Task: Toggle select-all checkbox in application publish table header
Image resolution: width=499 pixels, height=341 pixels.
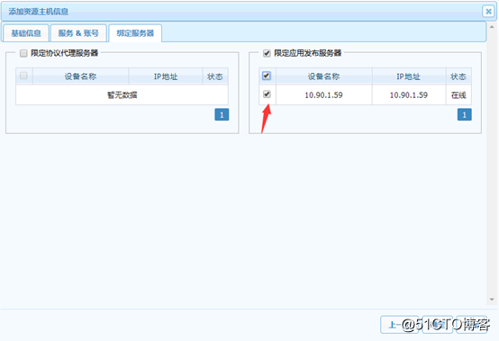Action: [267, 76]
